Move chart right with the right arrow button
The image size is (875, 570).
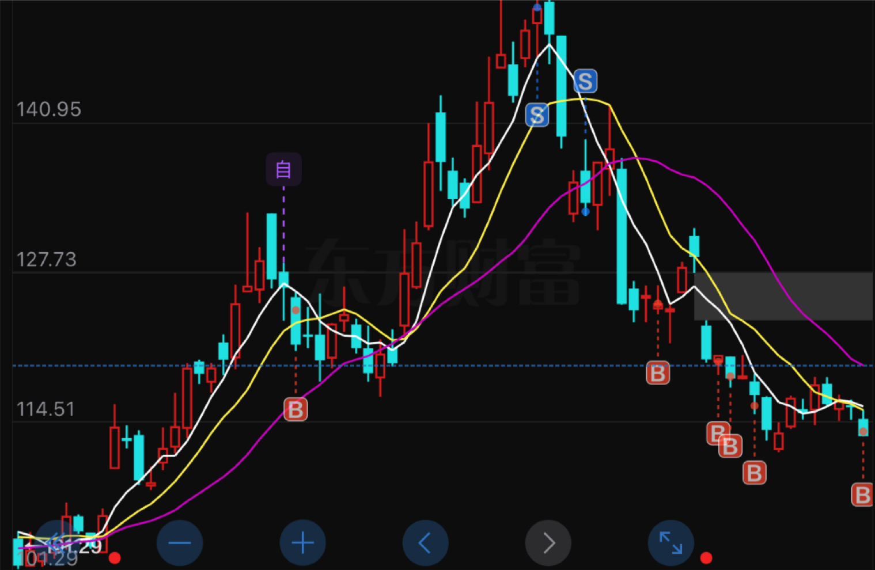pyautogui.click(x=548, y=542)
